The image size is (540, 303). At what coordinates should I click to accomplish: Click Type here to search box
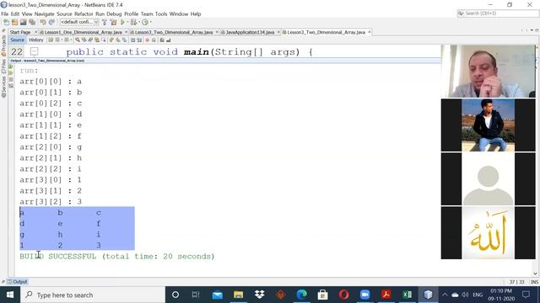(x=93, y=295)
